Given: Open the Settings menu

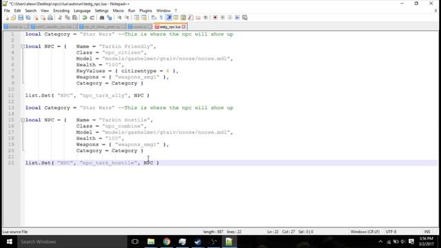Looking at the screenshot, I should coord(101,11).
